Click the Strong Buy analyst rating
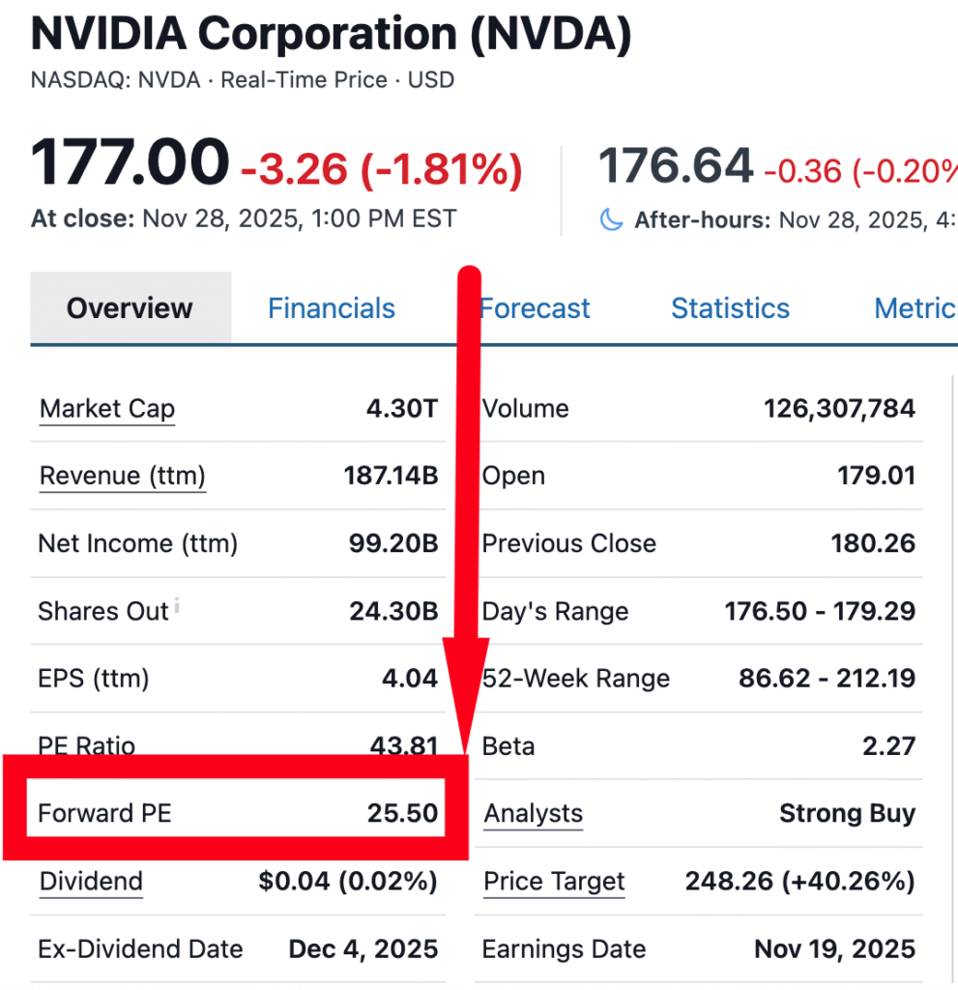This screenshot has height=990, width=958. 847,814
